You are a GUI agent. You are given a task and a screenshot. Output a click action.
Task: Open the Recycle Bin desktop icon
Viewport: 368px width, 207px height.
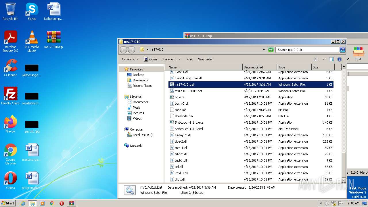[10, 11]
